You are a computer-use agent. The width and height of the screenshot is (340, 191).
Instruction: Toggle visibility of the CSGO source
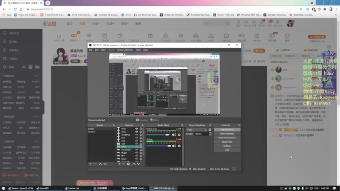tap(136, 159)
